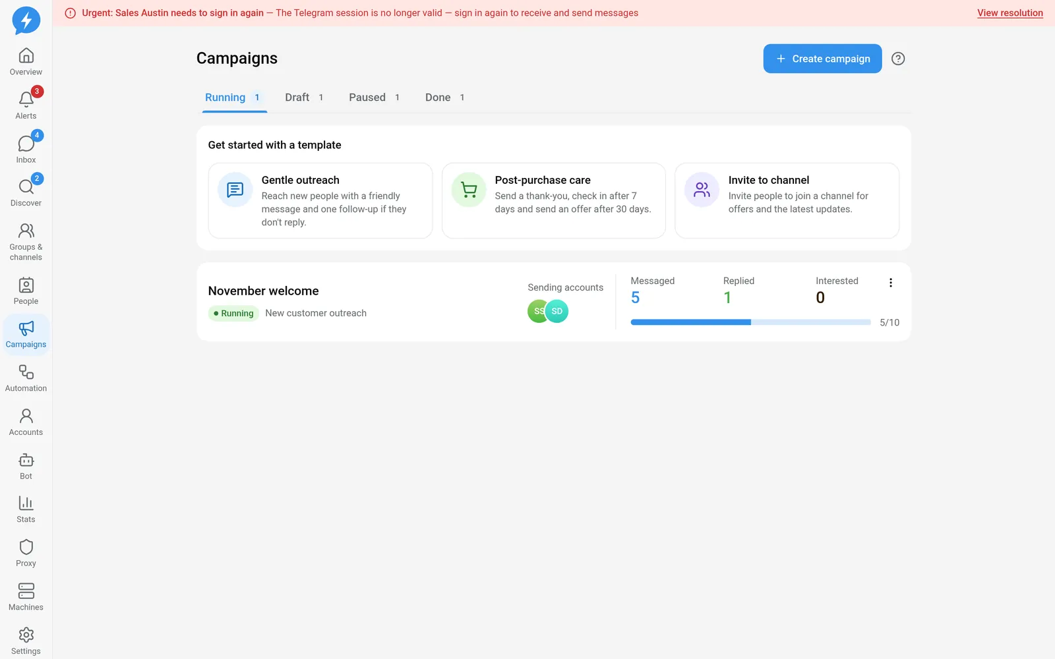Open Accounts in sidebar
The width and height of the screenshot is (1055, 659).
(x=26, y=422)
